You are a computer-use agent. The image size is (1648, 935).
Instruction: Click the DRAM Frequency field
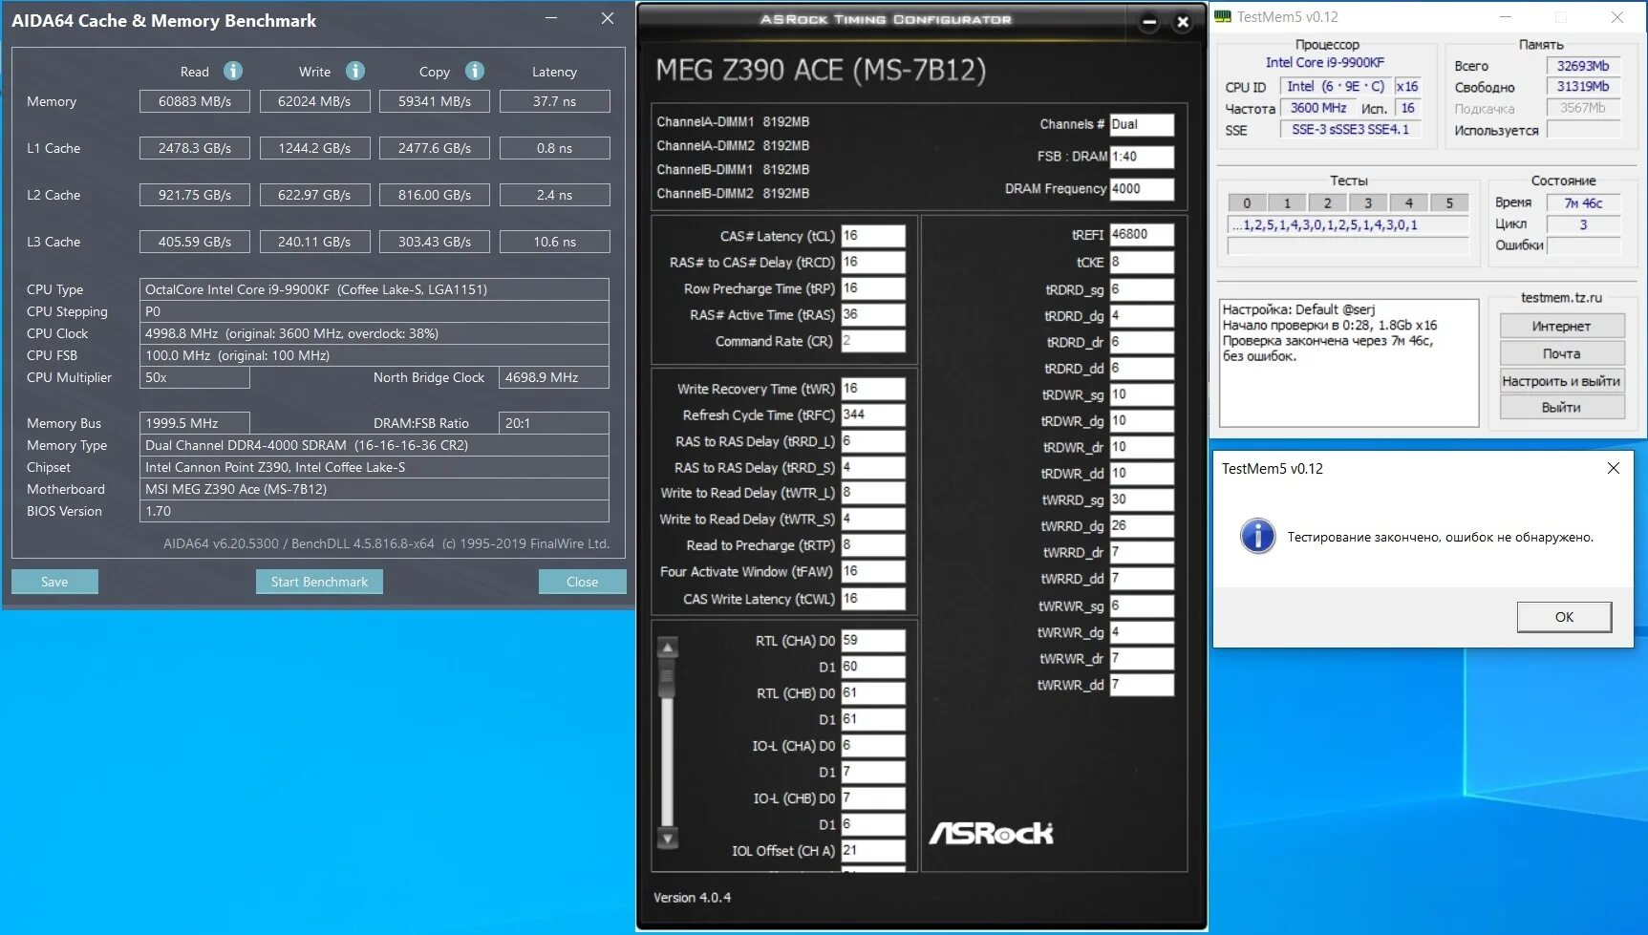[x=1142, y=189]
